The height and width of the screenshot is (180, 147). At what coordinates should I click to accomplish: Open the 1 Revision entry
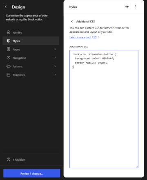(31, 160)
